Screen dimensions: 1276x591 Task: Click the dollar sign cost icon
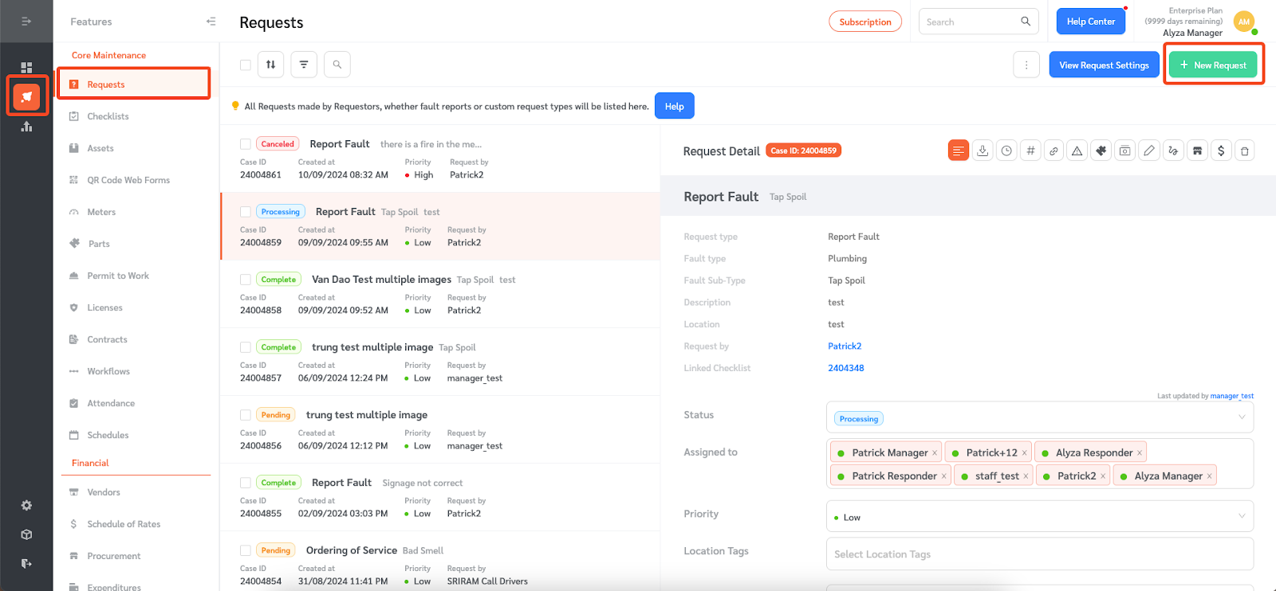point(1220,151)
